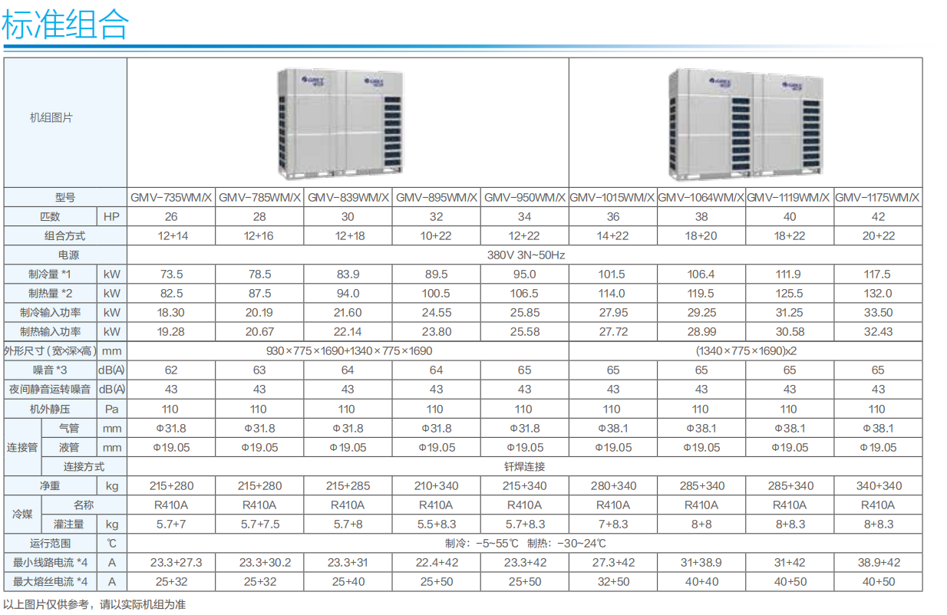Click the 机组图片 row label
947x615 pixels.
[x=51, y=117]
